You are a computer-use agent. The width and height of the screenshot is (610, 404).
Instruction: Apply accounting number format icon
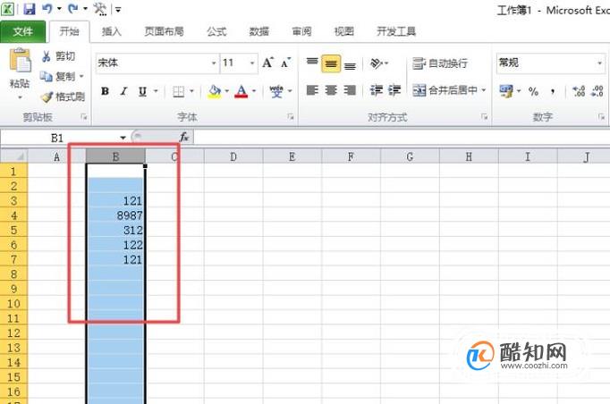click(x=506, y=91)
